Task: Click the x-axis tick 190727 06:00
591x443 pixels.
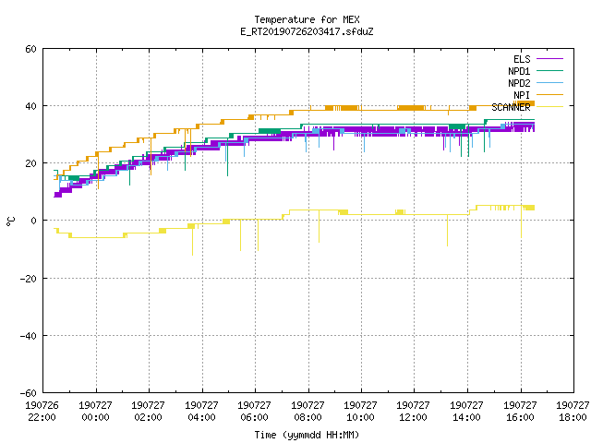Action: [x=255, y=412]
